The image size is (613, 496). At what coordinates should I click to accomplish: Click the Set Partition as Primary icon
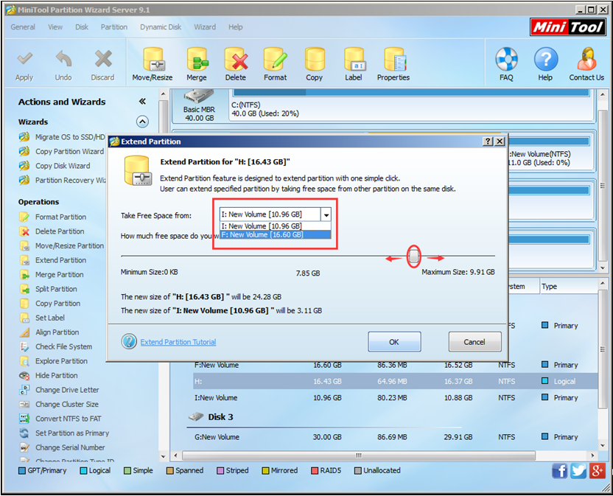click(x=24, y=433)
